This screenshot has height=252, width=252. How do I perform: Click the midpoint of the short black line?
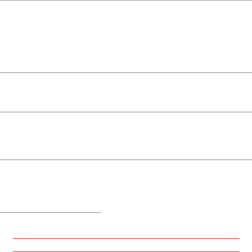click(x=50, y=212)
